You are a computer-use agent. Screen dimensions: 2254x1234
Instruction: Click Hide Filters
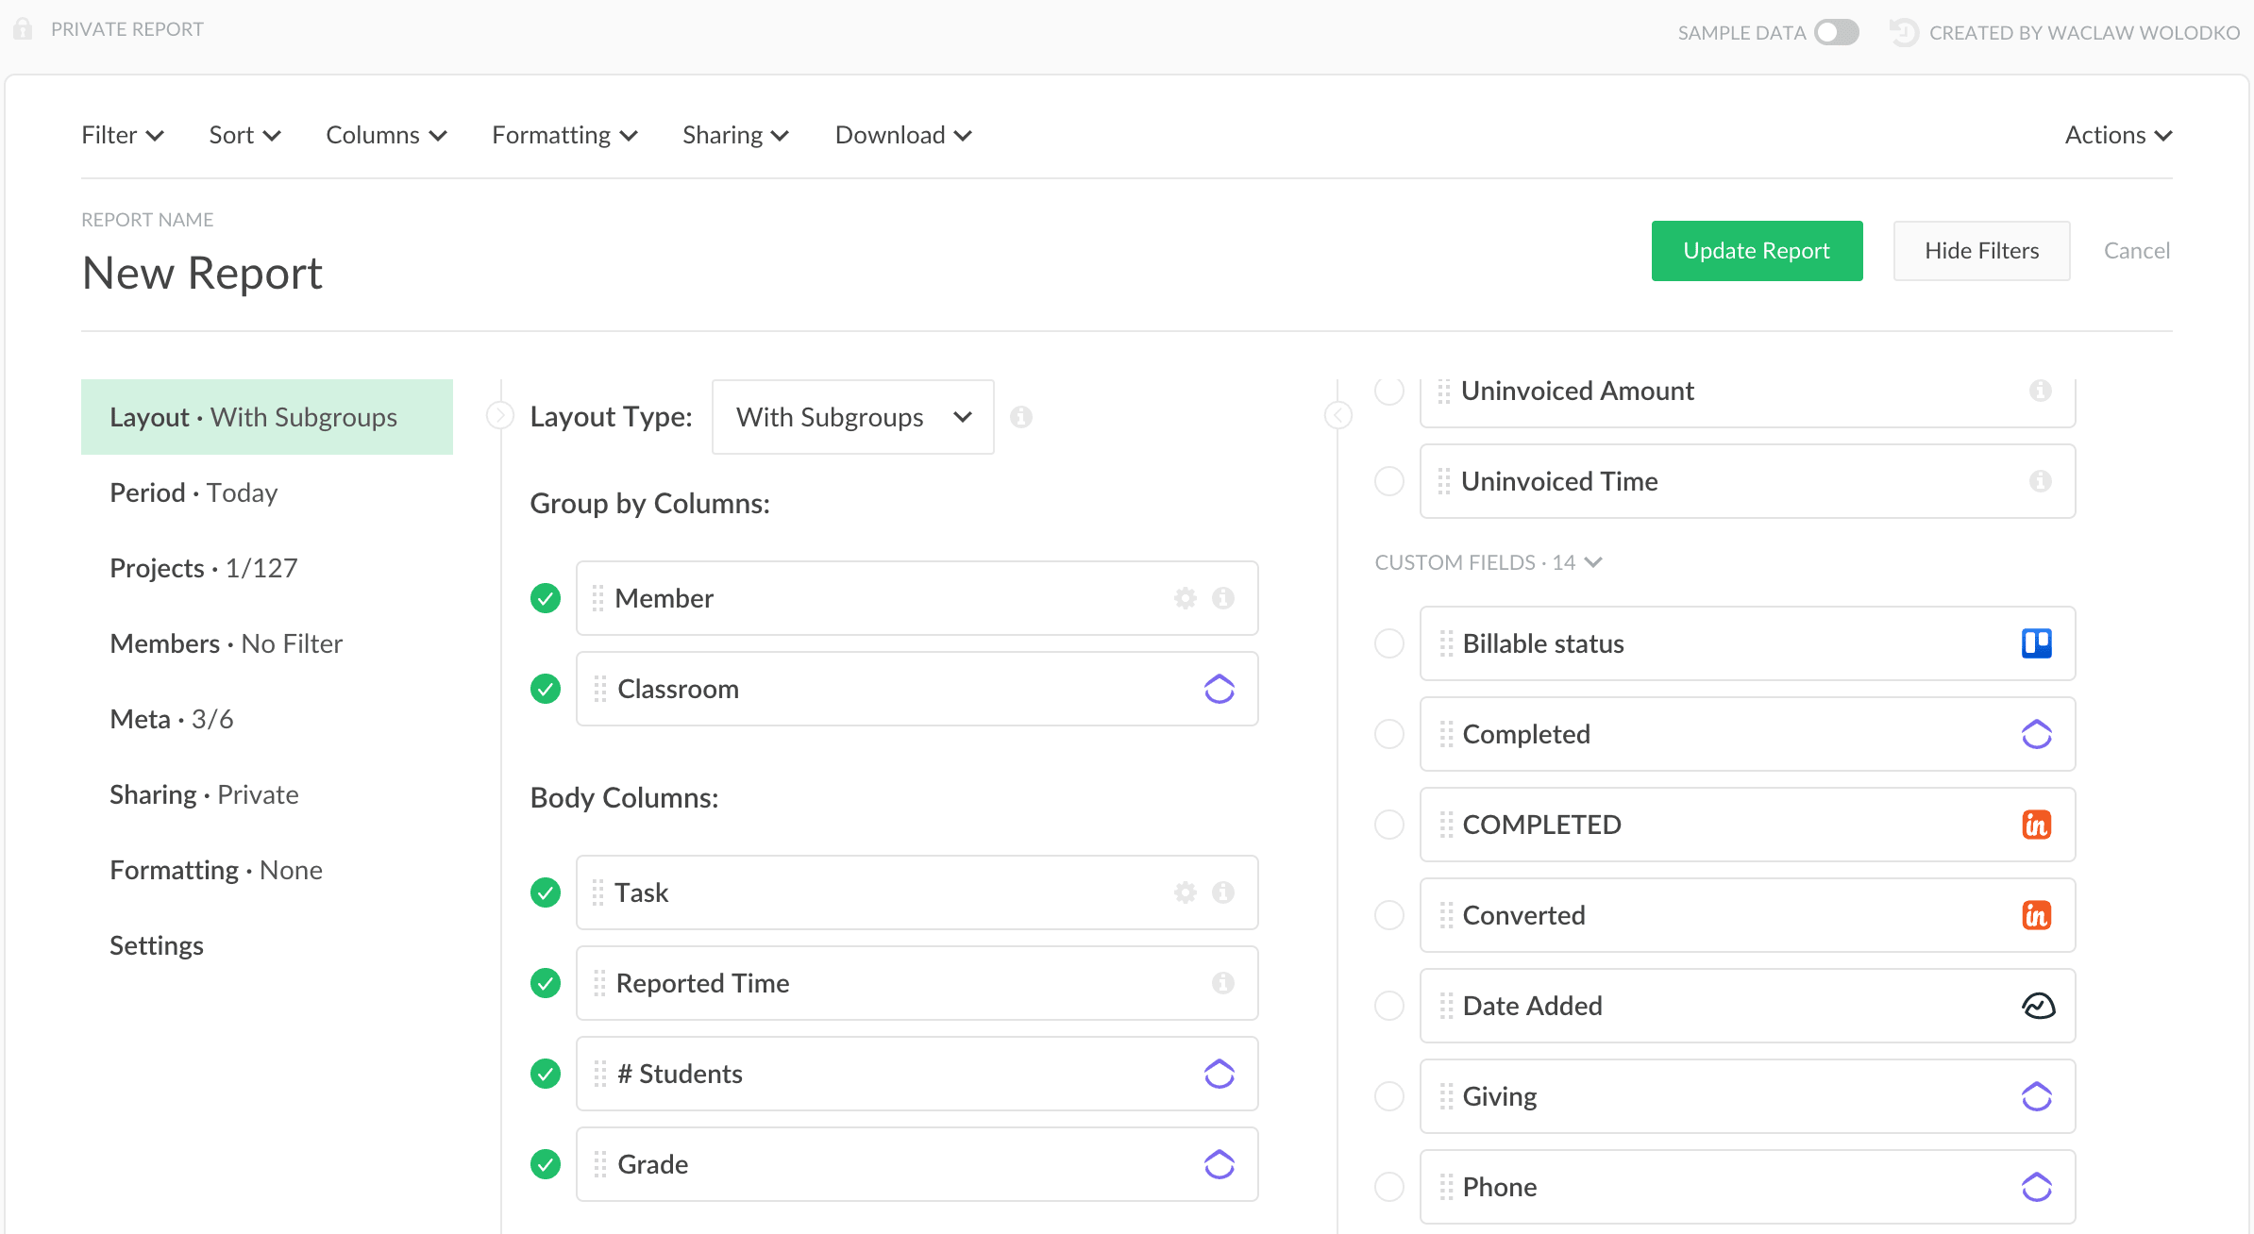tap(1981, 250)
